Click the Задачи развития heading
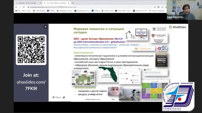Screen dimensions: 202x113 tap(83, 52)
